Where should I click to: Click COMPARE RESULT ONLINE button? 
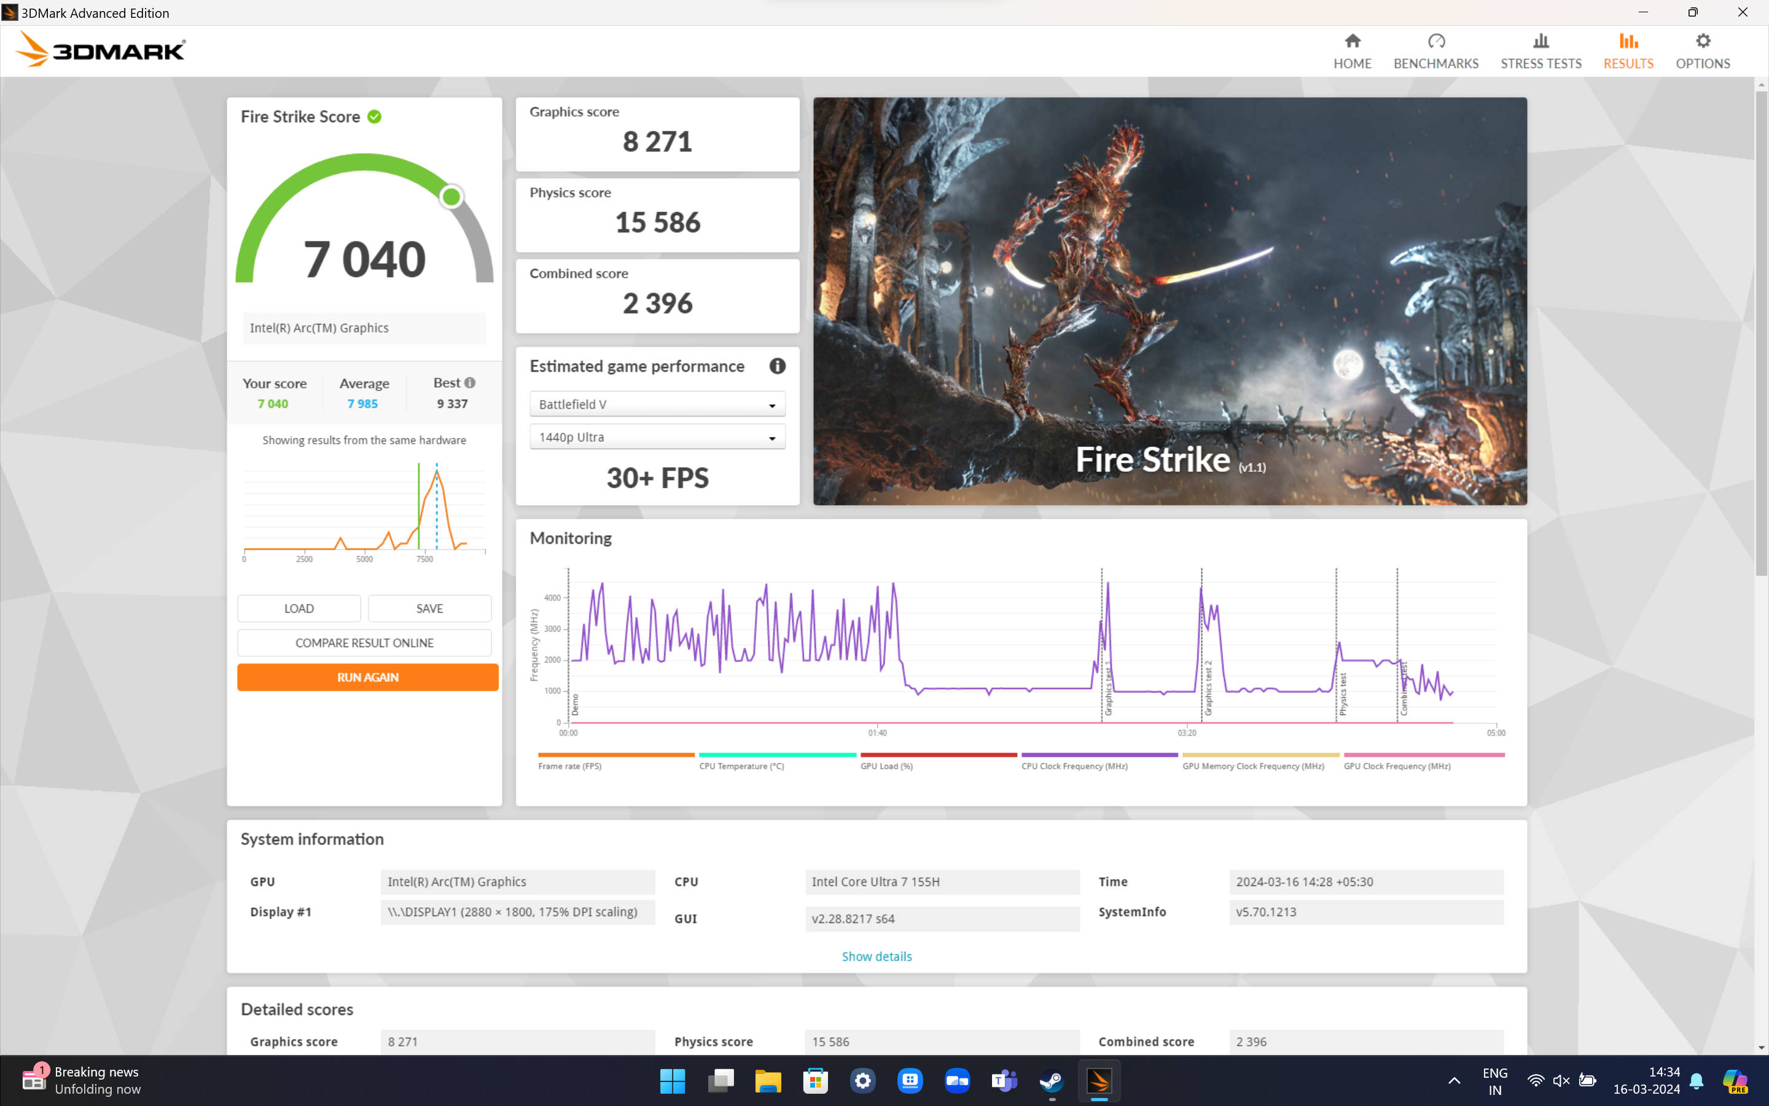[x=364, y=642]
